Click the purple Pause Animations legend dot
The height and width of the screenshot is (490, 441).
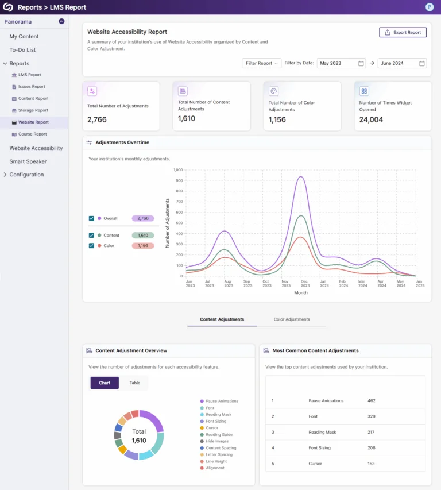point(202,400)
